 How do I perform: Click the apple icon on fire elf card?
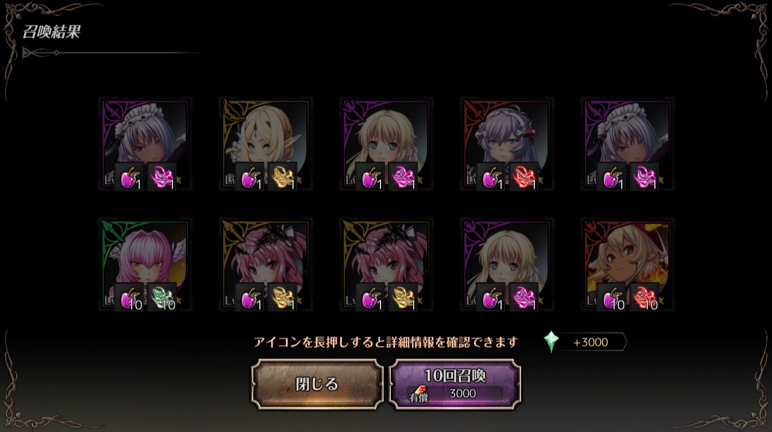pos(612,297)
